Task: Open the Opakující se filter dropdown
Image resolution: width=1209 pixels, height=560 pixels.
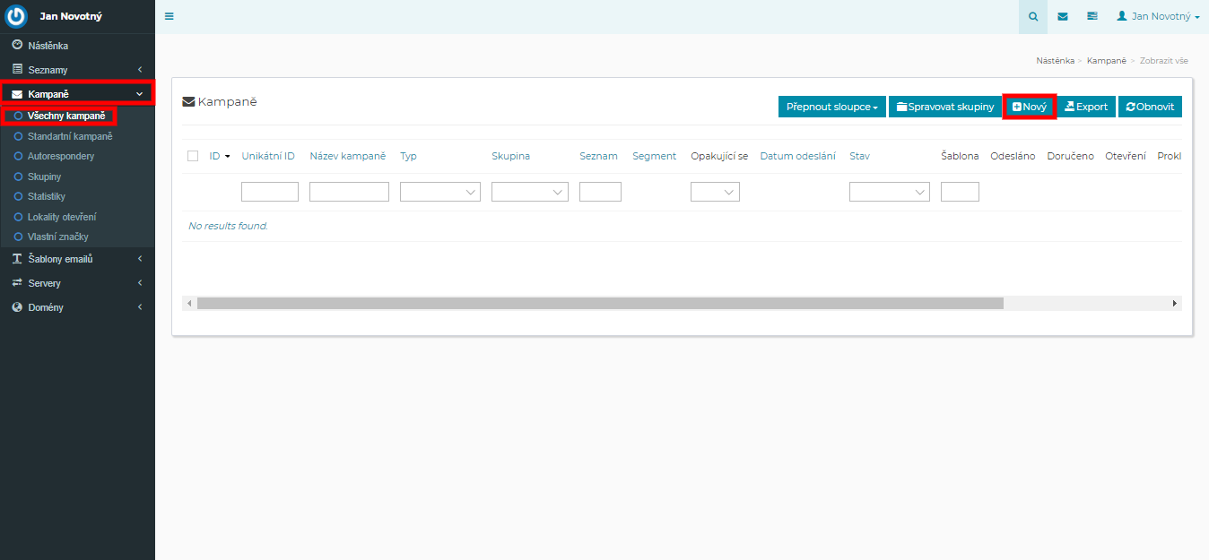Action: [715, 192]
